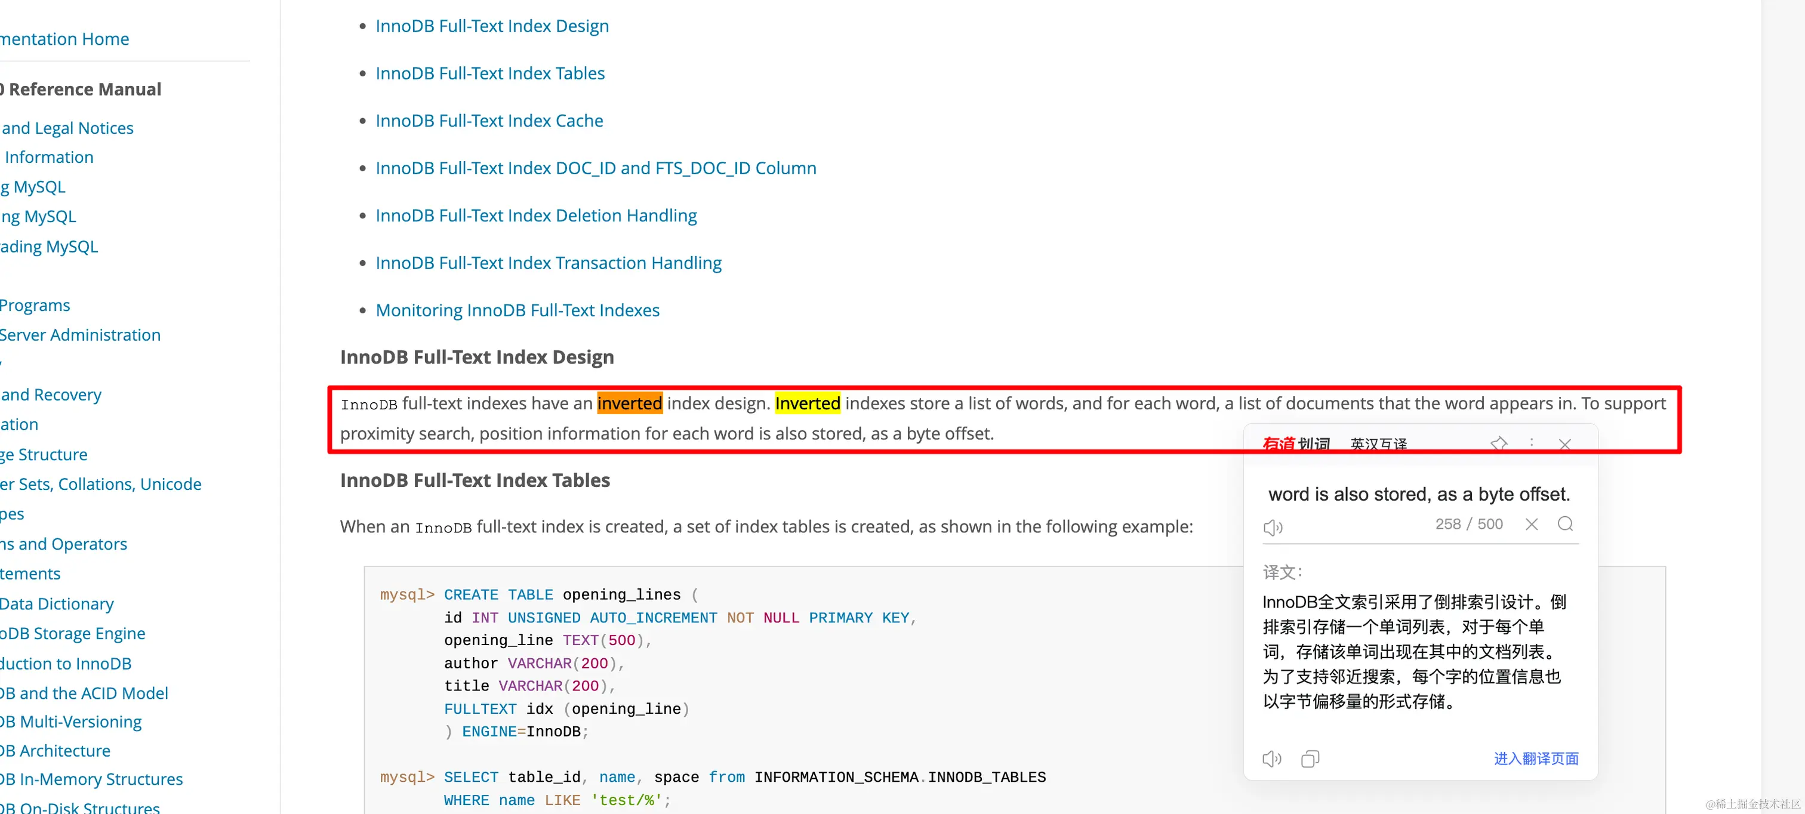This screenshot has width=1805, height=814.
Task: Open InnoDB Storage Engine sidebar entry
Action: click(72, 633)
